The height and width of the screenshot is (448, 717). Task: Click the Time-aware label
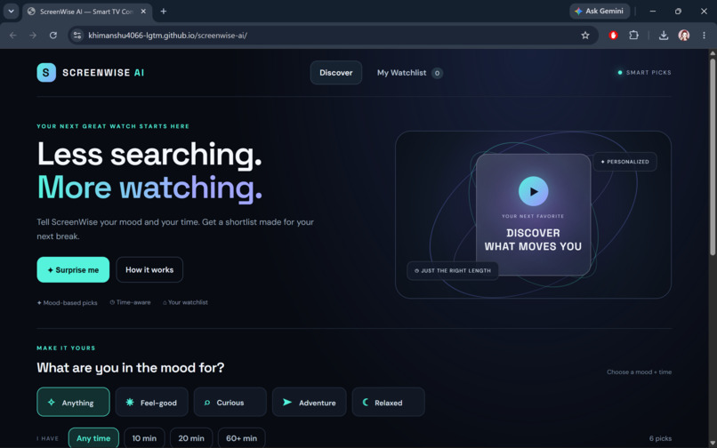[x=130, y=302]
